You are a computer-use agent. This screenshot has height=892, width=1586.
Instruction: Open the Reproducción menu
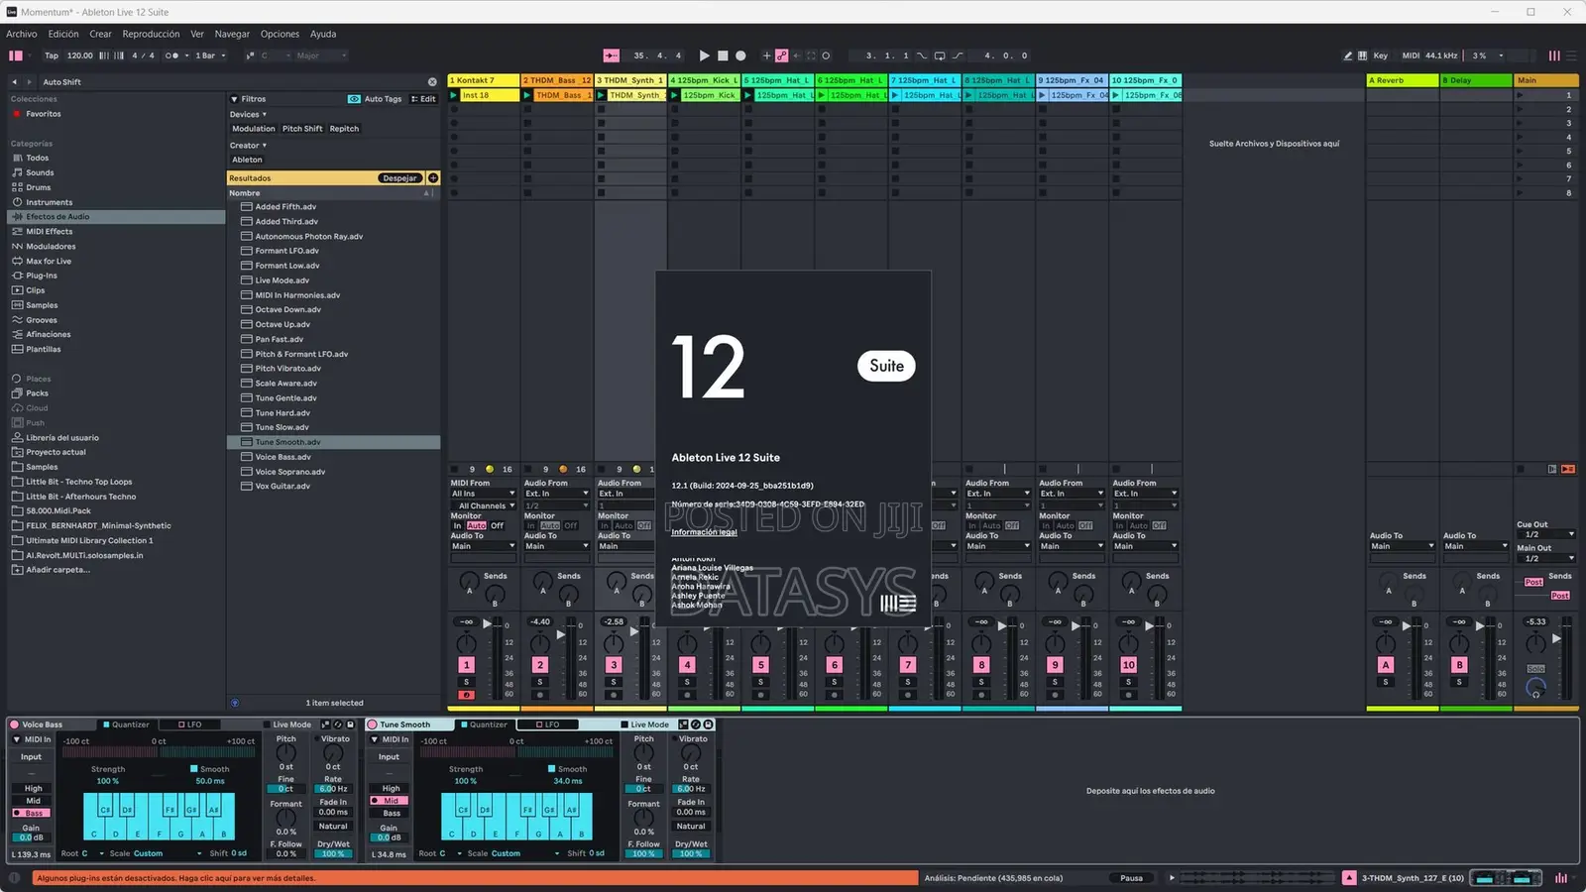pos(152,34)
